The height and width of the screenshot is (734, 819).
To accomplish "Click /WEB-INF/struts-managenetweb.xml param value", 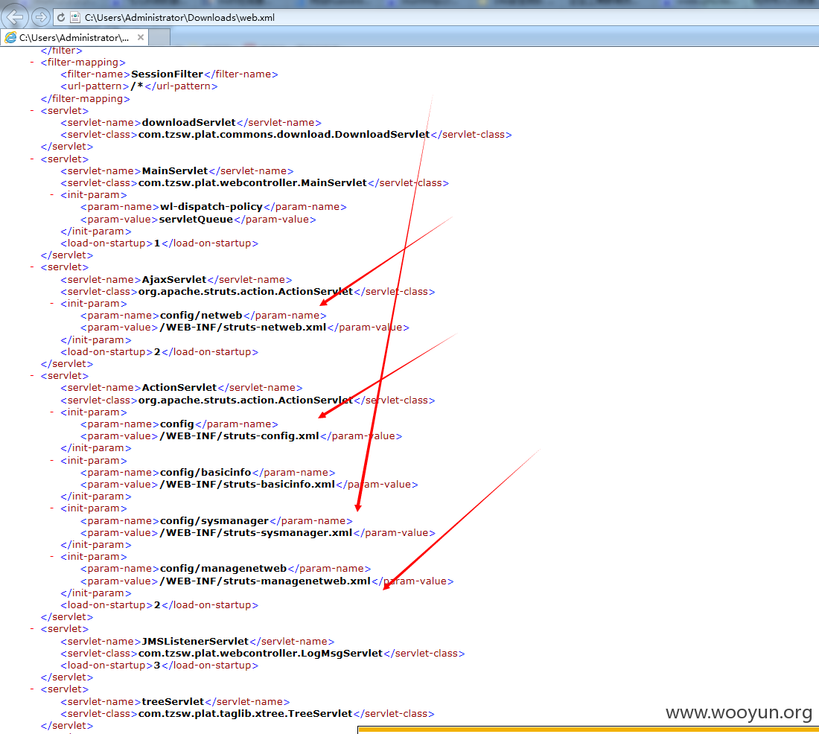I will tap(265, 581).
